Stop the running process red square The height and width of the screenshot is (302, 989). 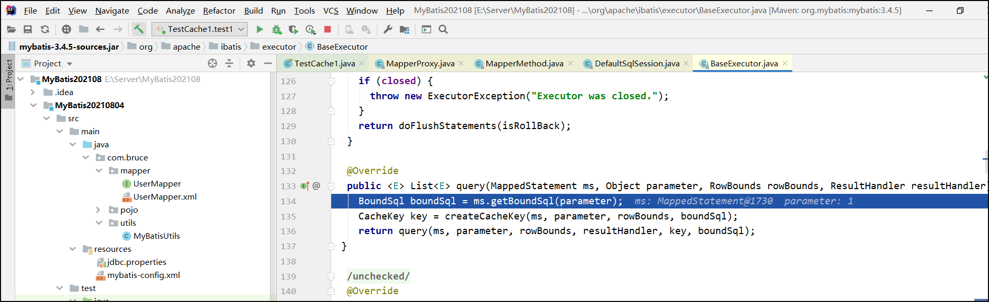pos(328,30)
